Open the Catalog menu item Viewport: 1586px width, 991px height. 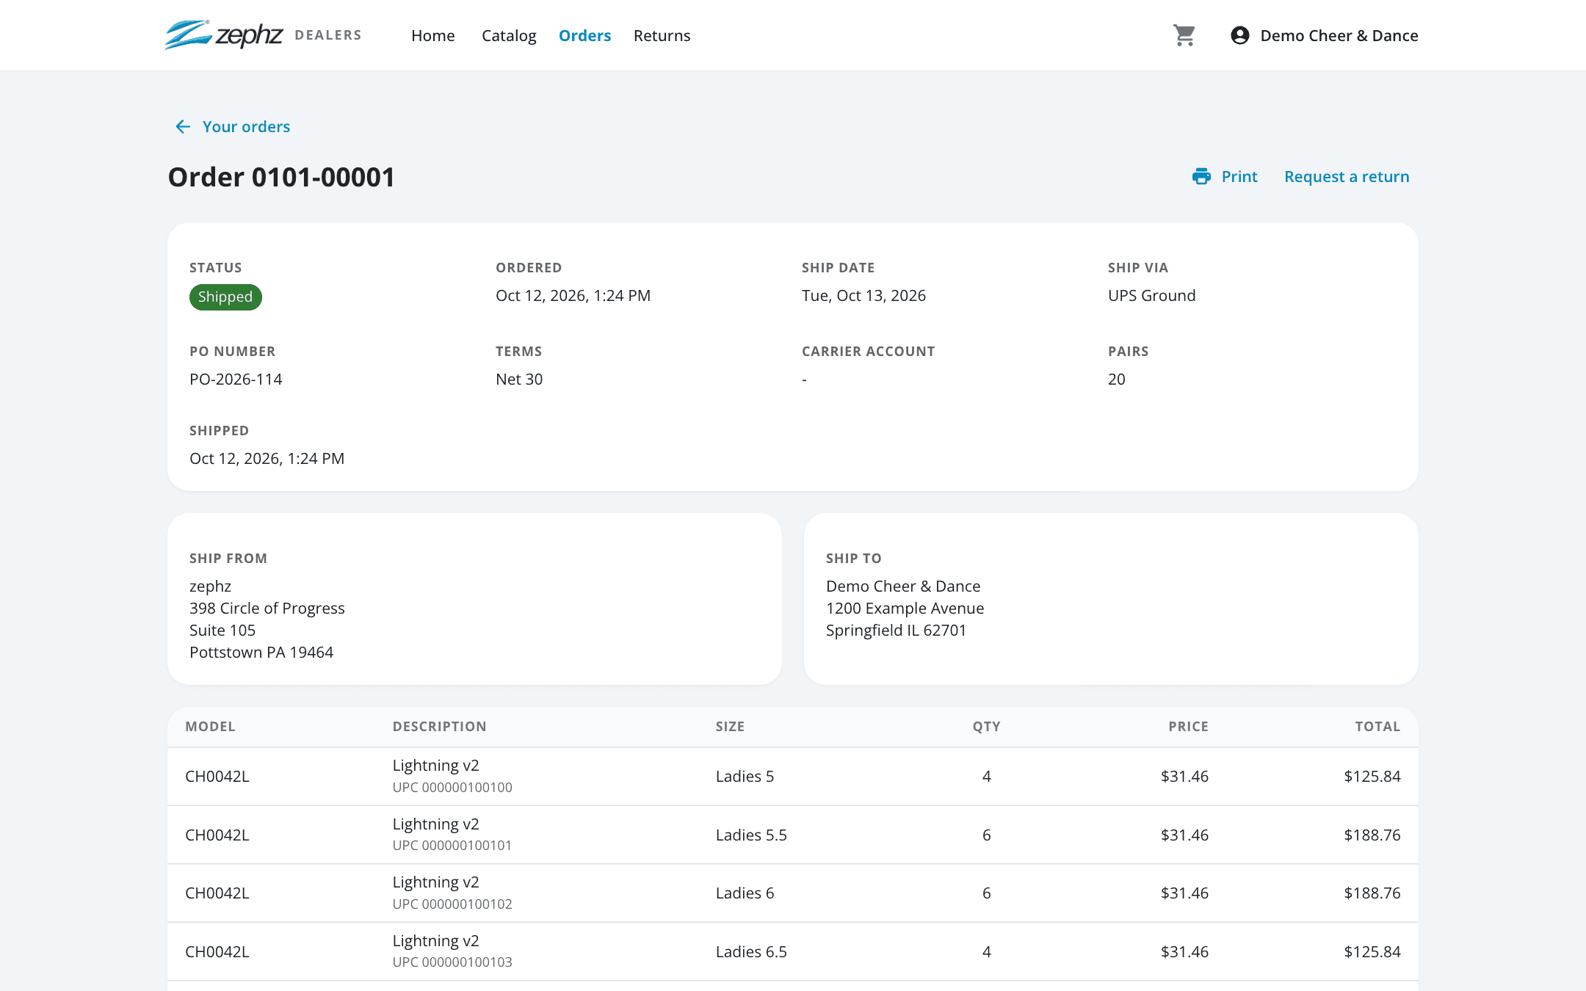point(509,35)
